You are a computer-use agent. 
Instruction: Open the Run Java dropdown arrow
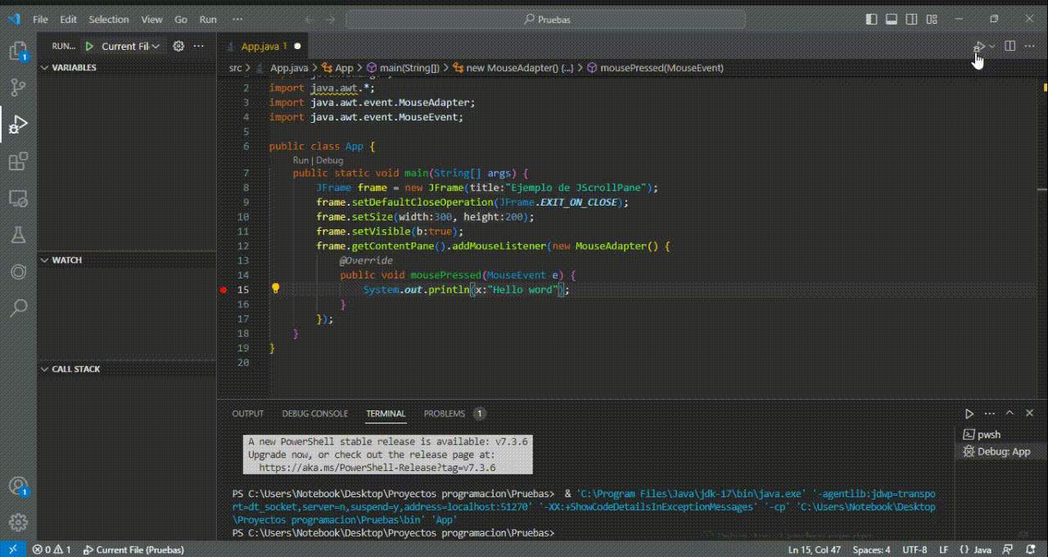pyautogui.click(x=992, y=47)
